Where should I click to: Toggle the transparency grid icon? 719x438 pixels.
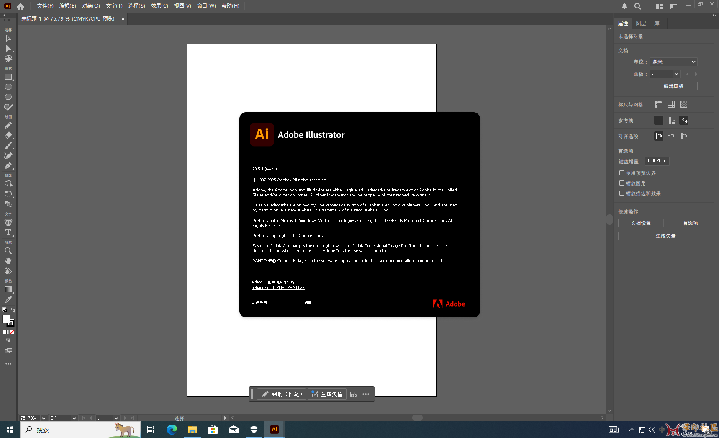[x=684, y=104]
